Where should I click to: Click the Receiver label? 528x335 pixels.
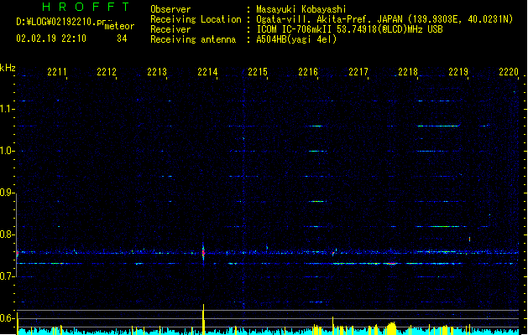170,29
